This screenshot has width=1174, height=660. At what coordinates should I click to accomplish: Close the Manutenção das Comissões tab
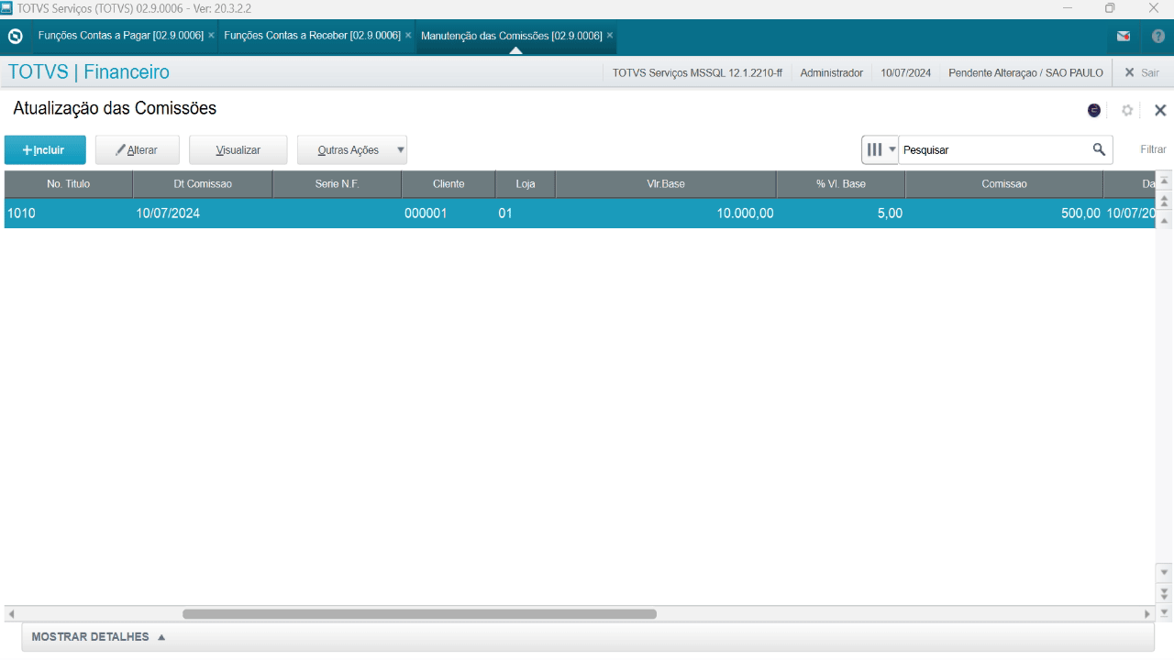610,35
